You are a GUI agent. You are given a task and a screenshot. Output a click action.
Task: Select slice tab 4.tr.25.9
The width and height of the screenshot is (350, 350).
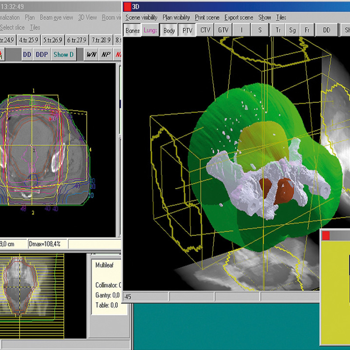(28, 40)
